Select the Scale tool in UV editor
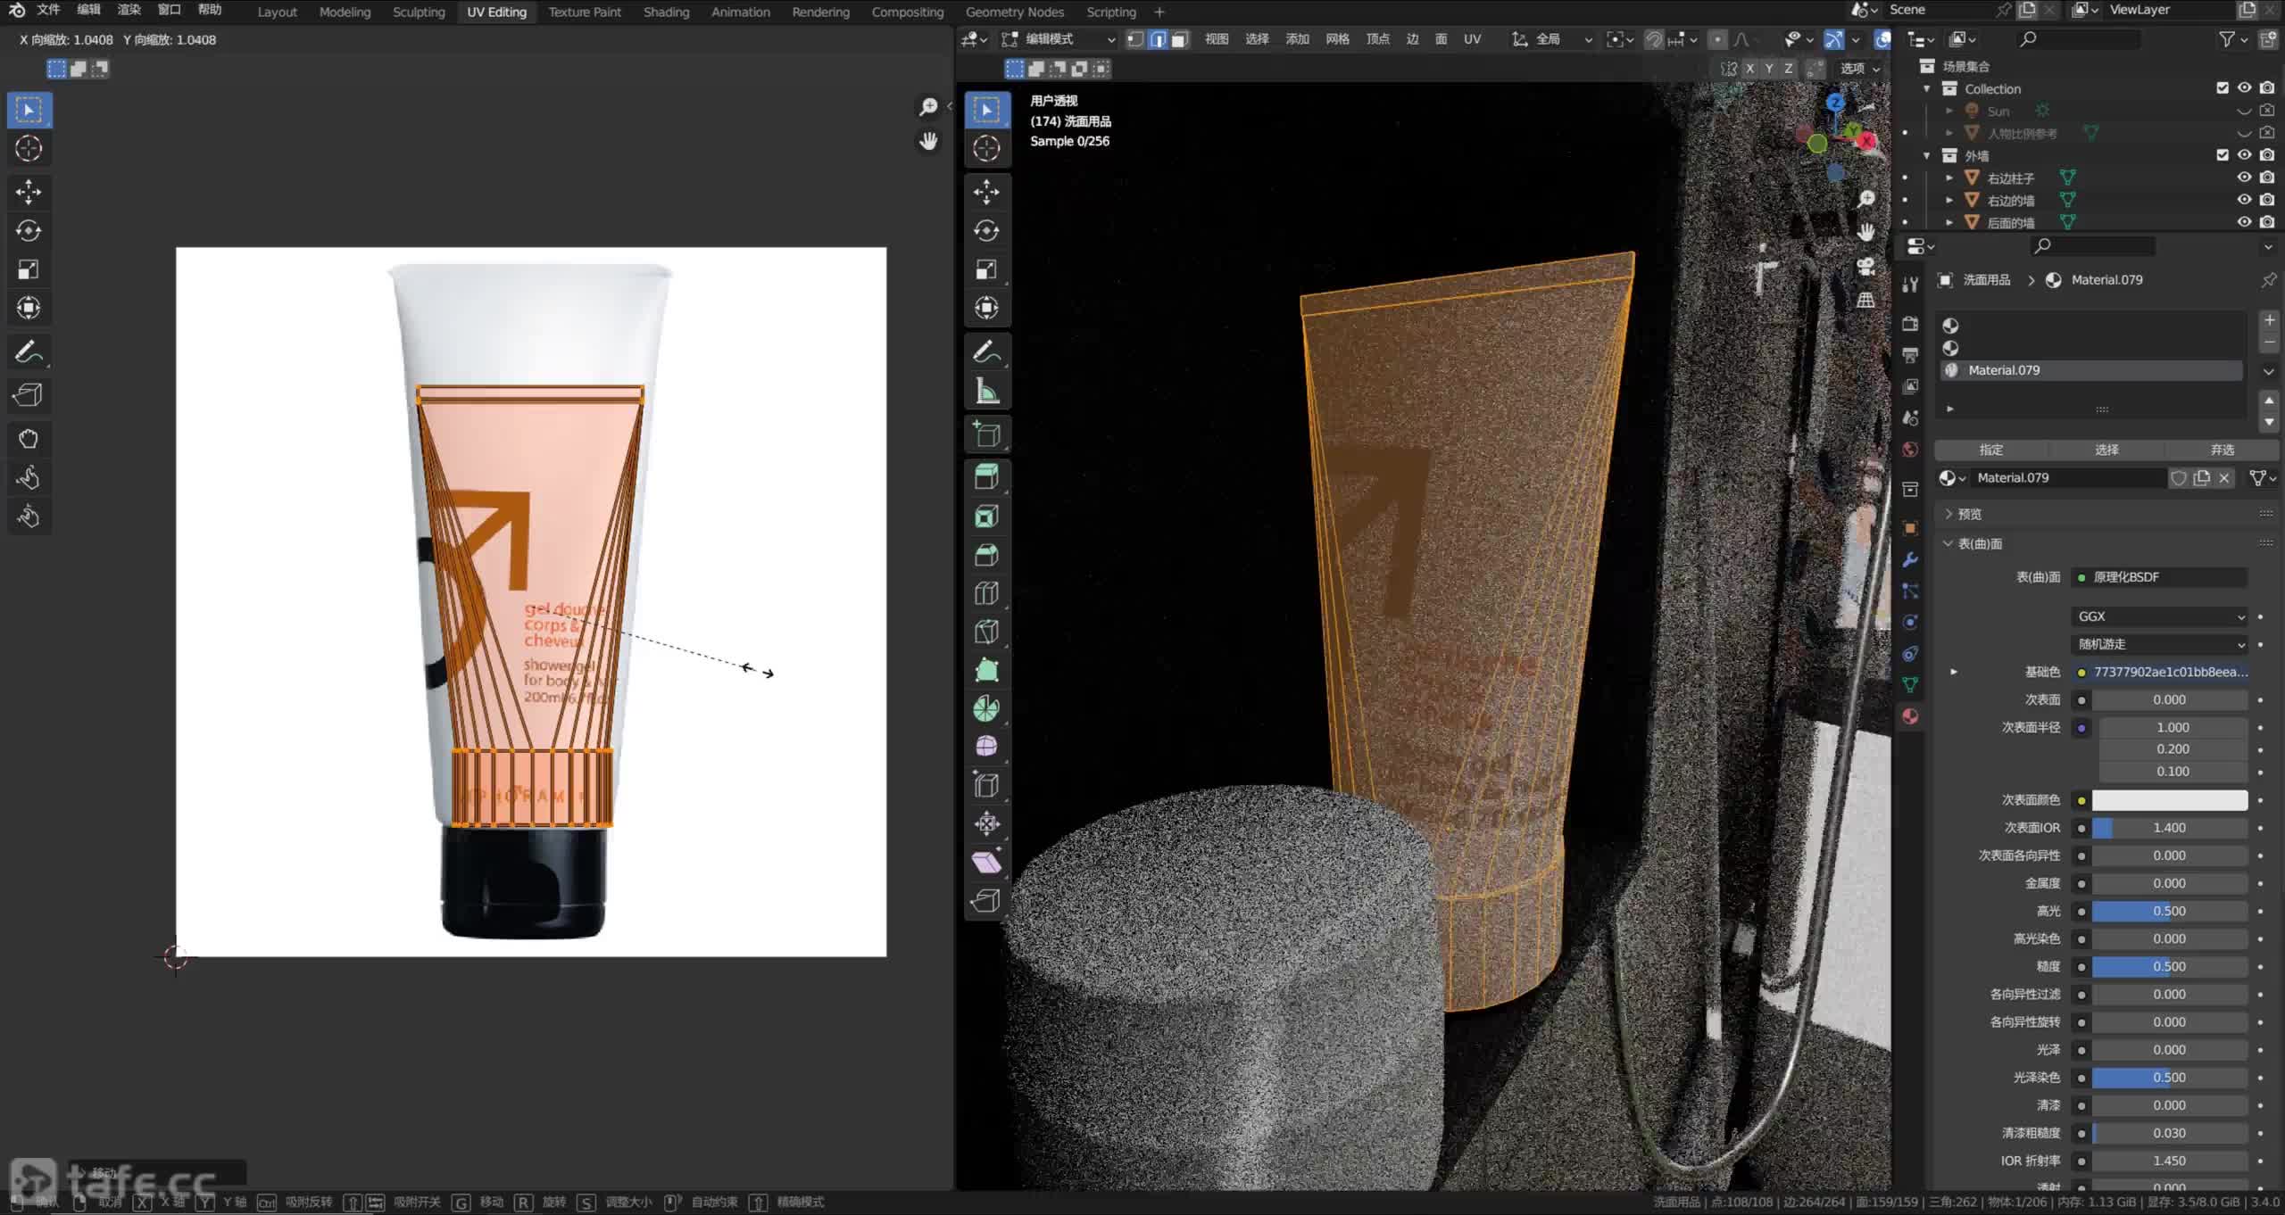The width and height of the screenshot is (2285, 1215). point(29,269)
